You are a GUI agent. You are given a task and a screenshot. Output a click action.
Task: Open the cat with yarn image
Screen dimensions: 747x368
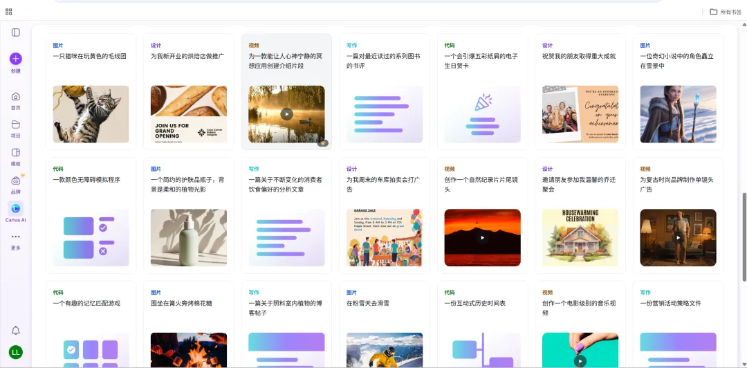coord(91,114)
